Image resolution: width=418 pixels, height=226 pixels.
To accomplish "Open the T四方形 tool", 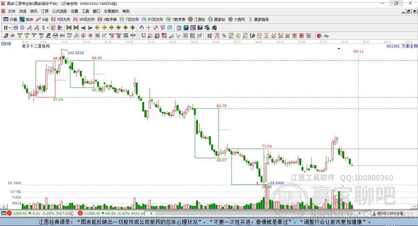I will [x=129, y=20].
